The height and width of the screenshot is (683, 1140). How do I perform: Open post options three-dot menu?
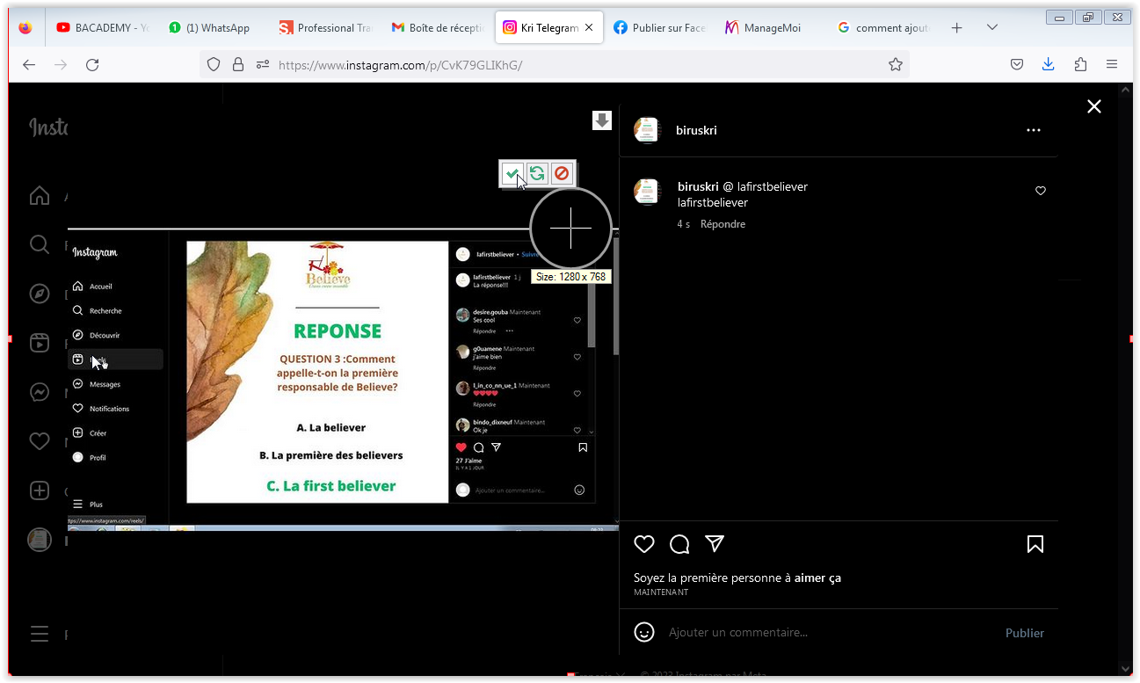tap(1034, 130)
